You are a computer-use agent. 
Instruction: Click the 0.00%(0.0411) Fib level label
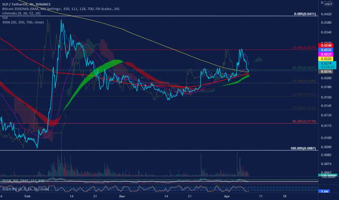[305, 14]
